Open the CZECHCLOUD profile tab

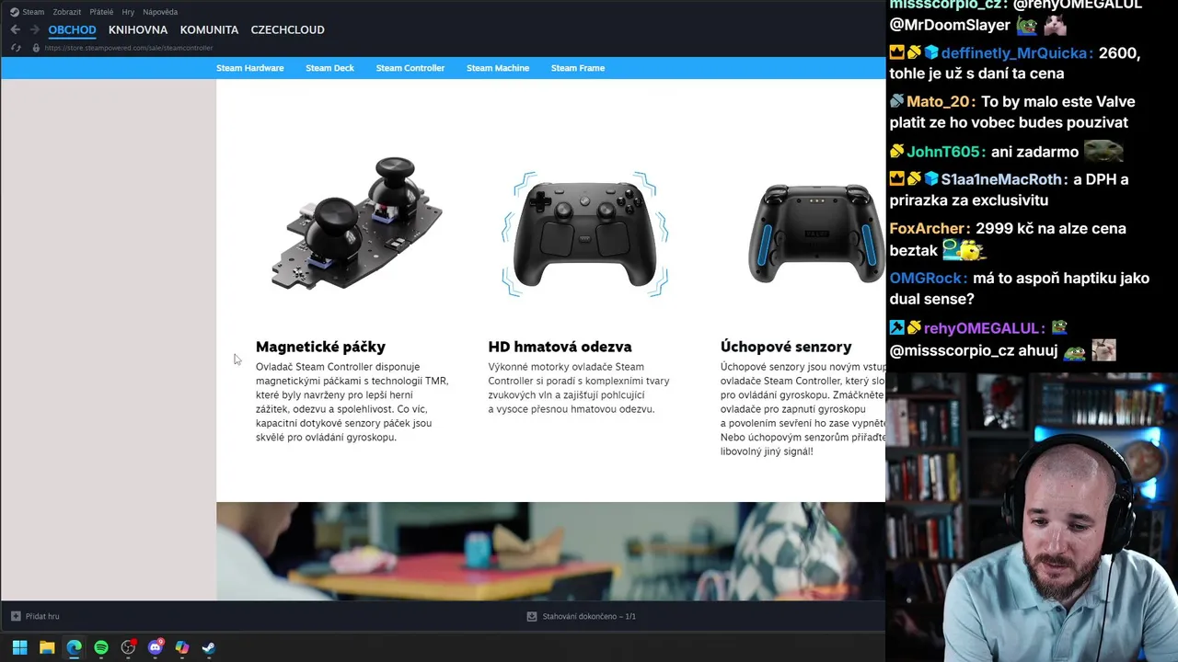click(287, 29)
